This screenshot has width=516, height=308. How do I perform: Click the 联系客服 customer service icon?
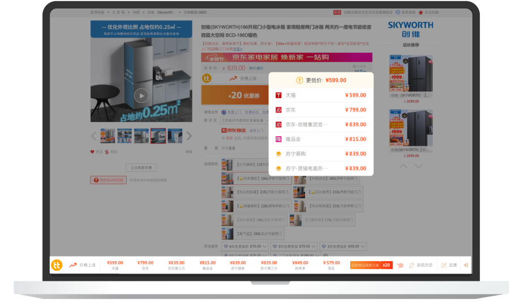(x=398, y=12)
